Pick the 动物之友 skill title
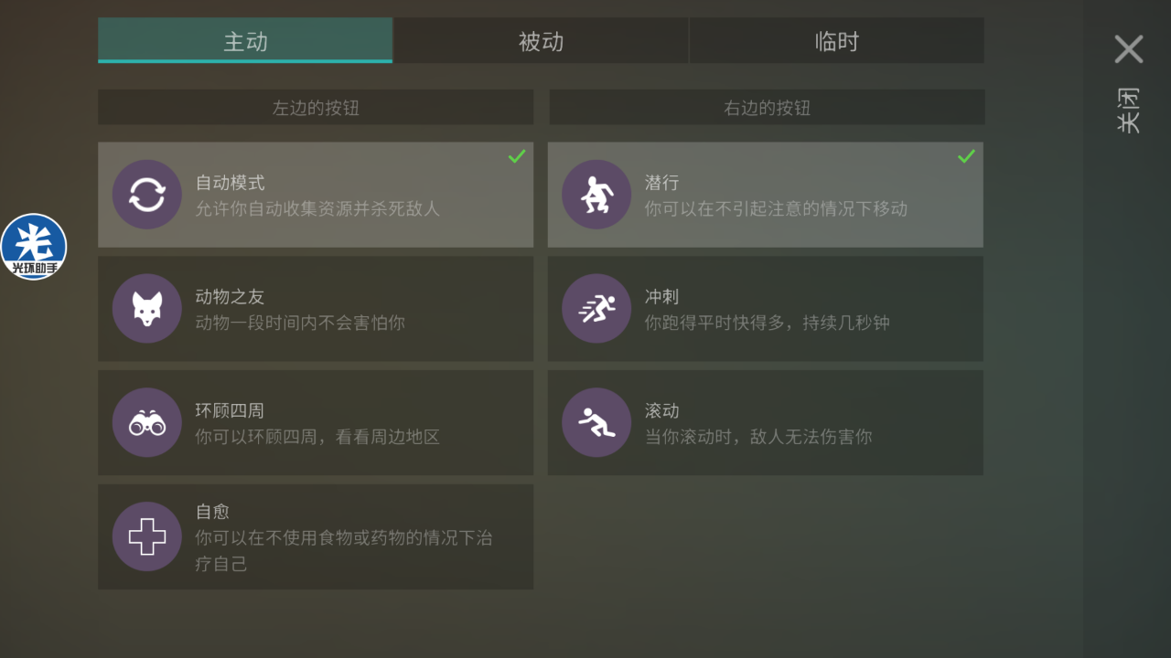This screenshot has height=658, width=1171. pos(230,297)
